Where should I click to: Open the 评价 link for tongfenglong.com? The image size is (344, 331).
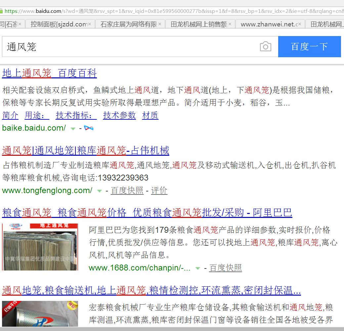click(x=159, y=190)
